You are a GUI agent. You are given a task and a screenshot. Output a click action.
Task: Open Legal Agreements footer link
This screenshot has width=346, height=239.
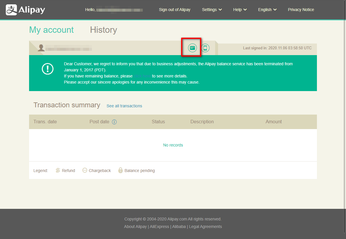(206, 227)
